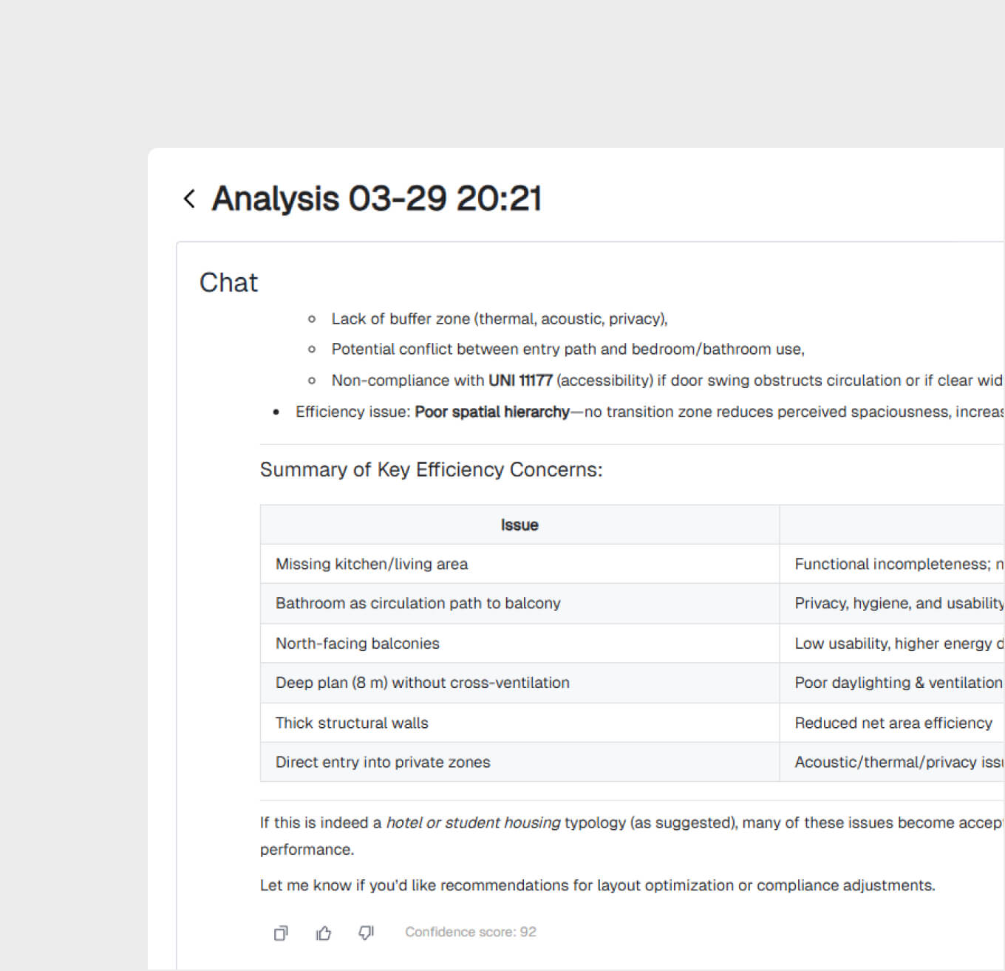Screen dimensions: 1005x971
Task: Click the back arrow beside Analysis title
Action: pos(189,199)
